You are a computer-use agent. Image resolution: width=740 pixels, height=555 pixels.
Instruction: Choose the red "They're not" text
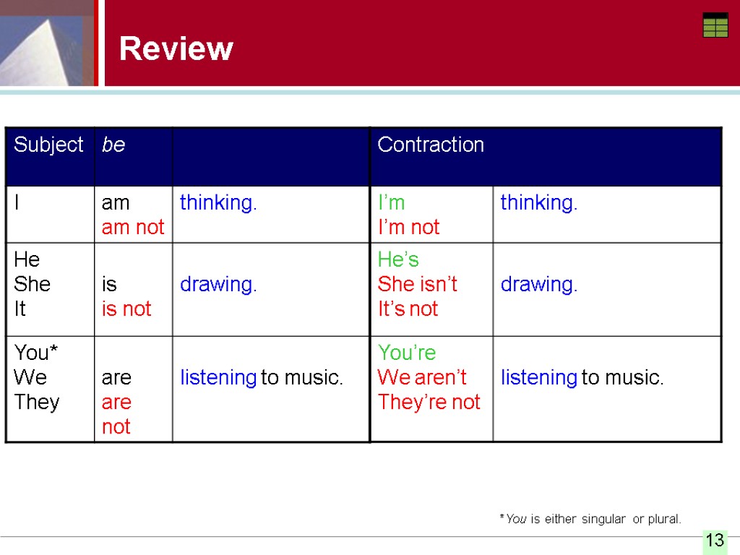click(x=429, y=402)
